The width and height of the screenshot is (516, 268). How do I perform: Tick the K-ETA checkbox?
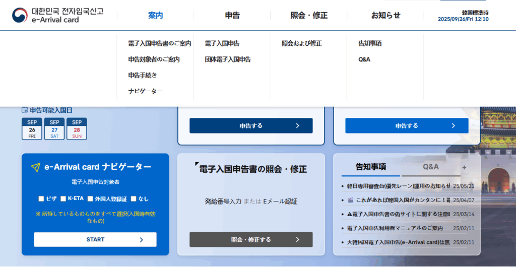pyautogui.click(x=63, y=198)
